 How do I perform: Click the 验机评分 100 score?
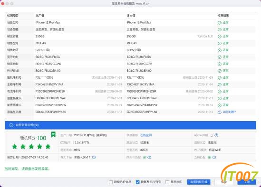33,138
